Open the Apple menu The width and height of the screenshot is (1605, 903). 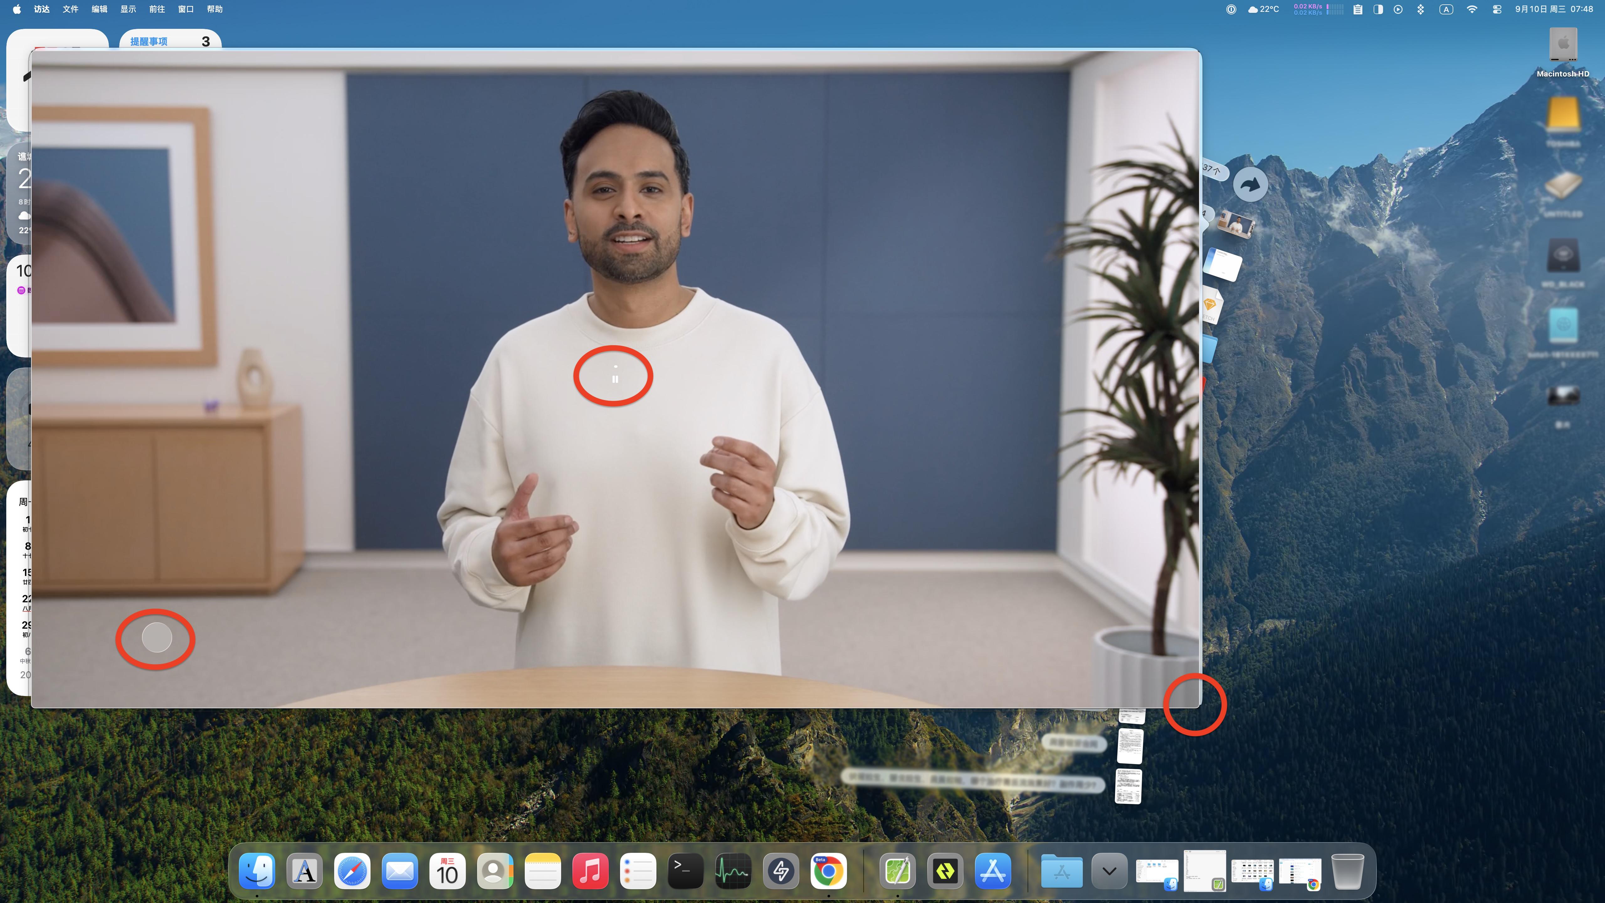point(17,9)
